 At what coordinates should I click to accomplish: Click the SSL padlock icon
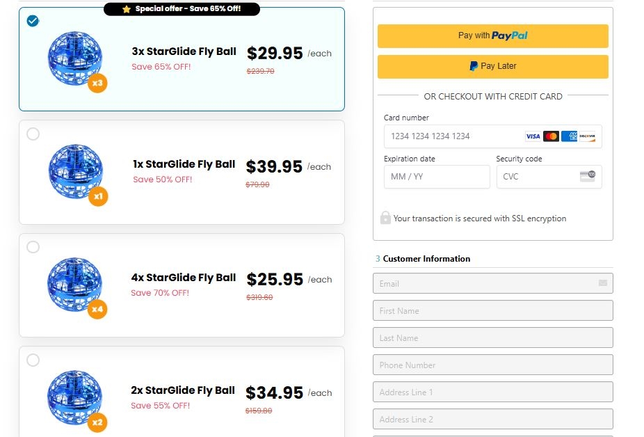coord(385,218)
